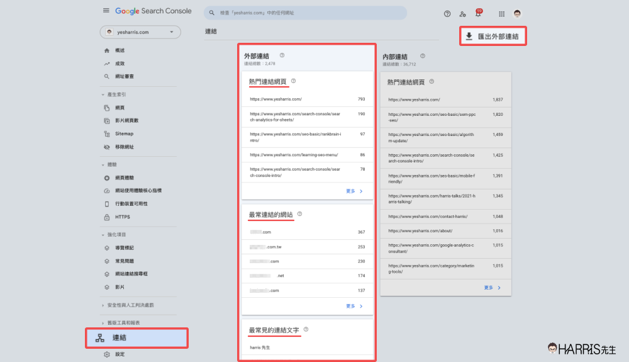This screenshot has width=629, height=362.
Task: Click the Google Search Console logo
Action: click(153, 11)
